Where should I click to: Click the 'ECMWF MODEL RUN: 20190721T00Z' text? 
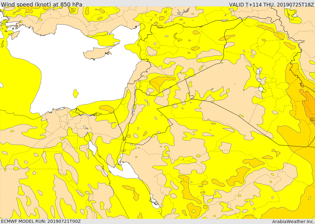click(x=41, y=221)
